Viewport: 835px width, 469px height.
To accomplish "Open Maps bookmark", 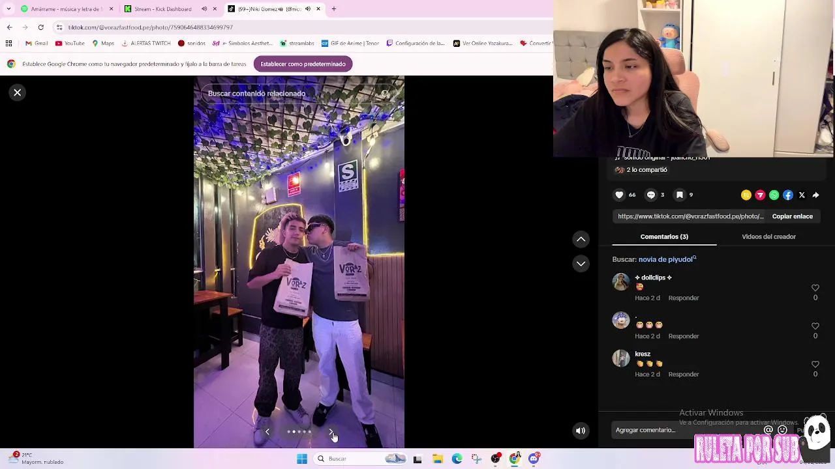I will pyautogui.click(x=103, y=44).
